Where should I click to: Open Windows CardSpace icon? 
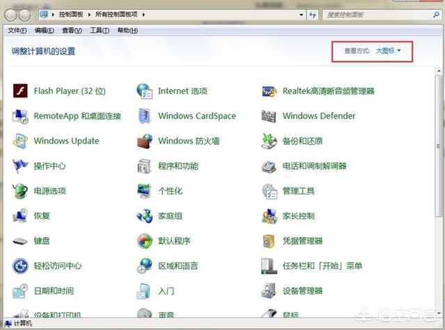tap(145, 116)
